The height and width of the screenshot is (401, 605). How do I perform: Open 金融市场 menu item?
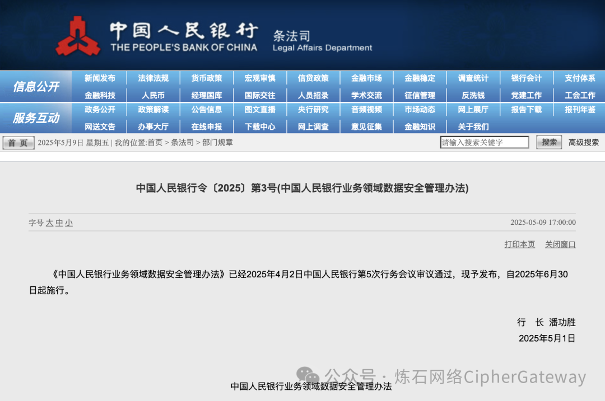point(366,78)
